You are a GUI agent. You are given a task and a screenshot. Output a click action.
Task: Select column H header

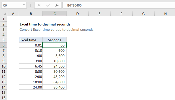tap(165, 14)
